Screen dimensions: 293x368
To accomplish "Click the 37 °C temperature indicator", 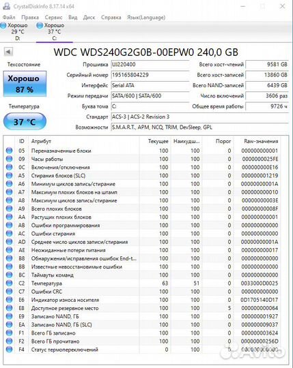I will 25,121.
